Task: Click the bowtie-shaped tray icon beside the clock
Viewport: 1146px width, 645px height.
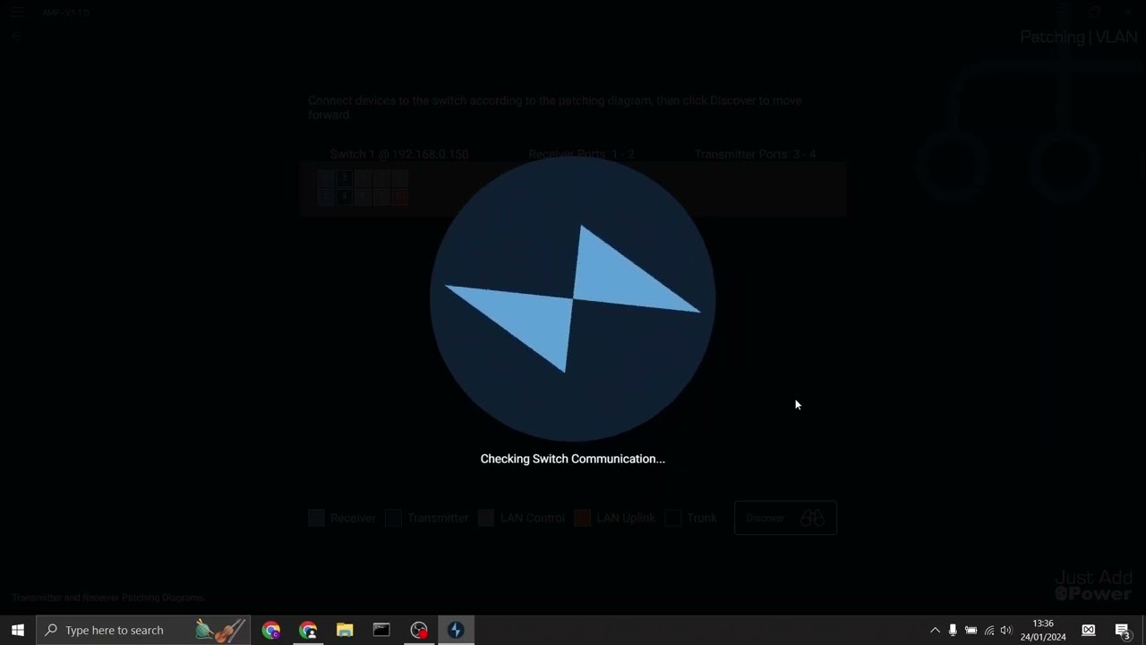Action: [x=1089, y=630]
